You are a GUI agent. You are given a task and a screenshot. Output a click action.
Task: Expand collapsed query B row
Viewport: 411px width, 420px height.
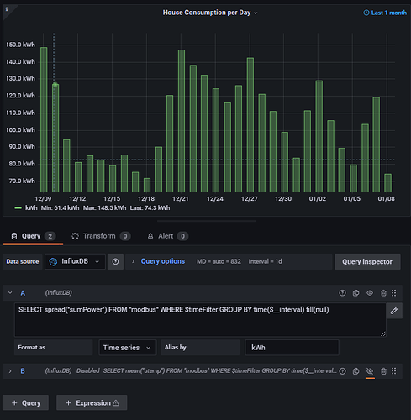pyautogui.click(x=10, y=371)
